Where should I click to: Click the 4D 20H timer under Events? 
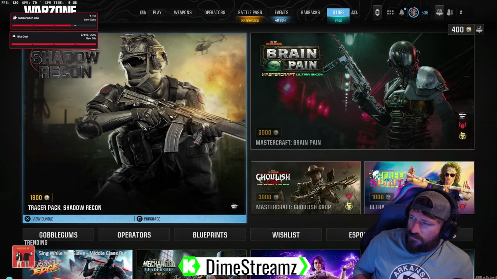point(280,20)
